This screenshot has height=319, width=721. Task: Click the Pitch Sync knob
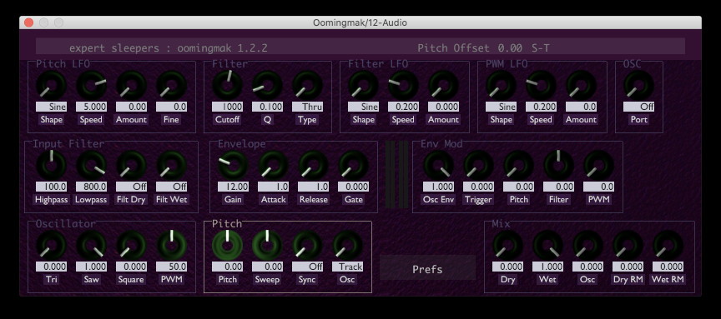[x=307, y=245]
